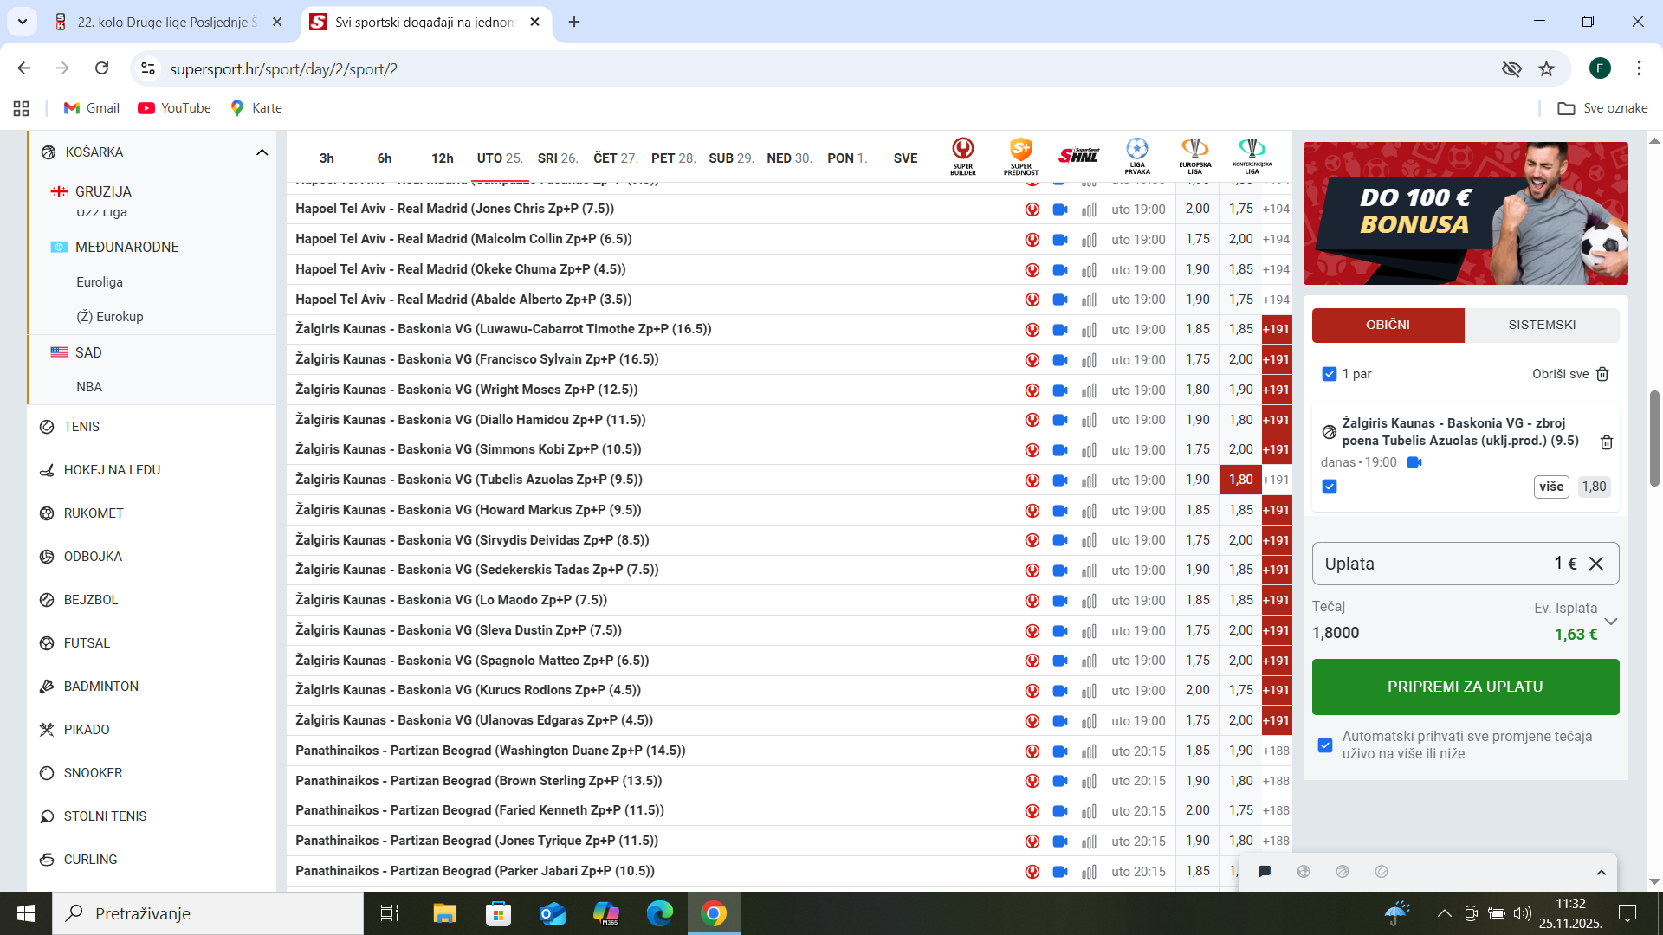
Task: Clear the Uplata amount with X icon
Action: click(x=1596, y=564)
